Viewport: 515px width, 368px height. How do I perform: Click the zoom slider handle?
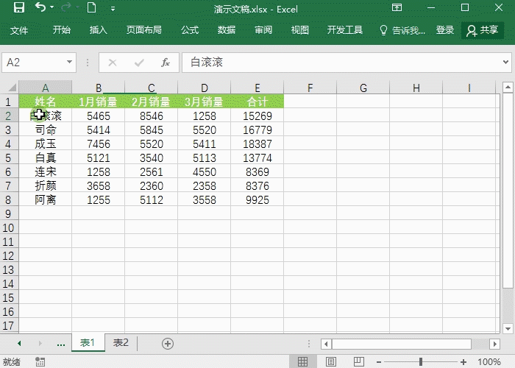(x=421, y=361)
